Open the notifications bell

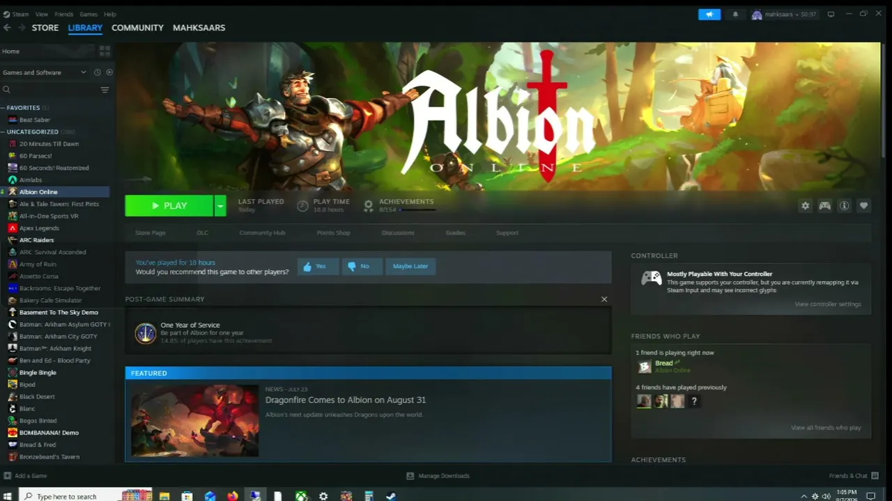point(735,15)
